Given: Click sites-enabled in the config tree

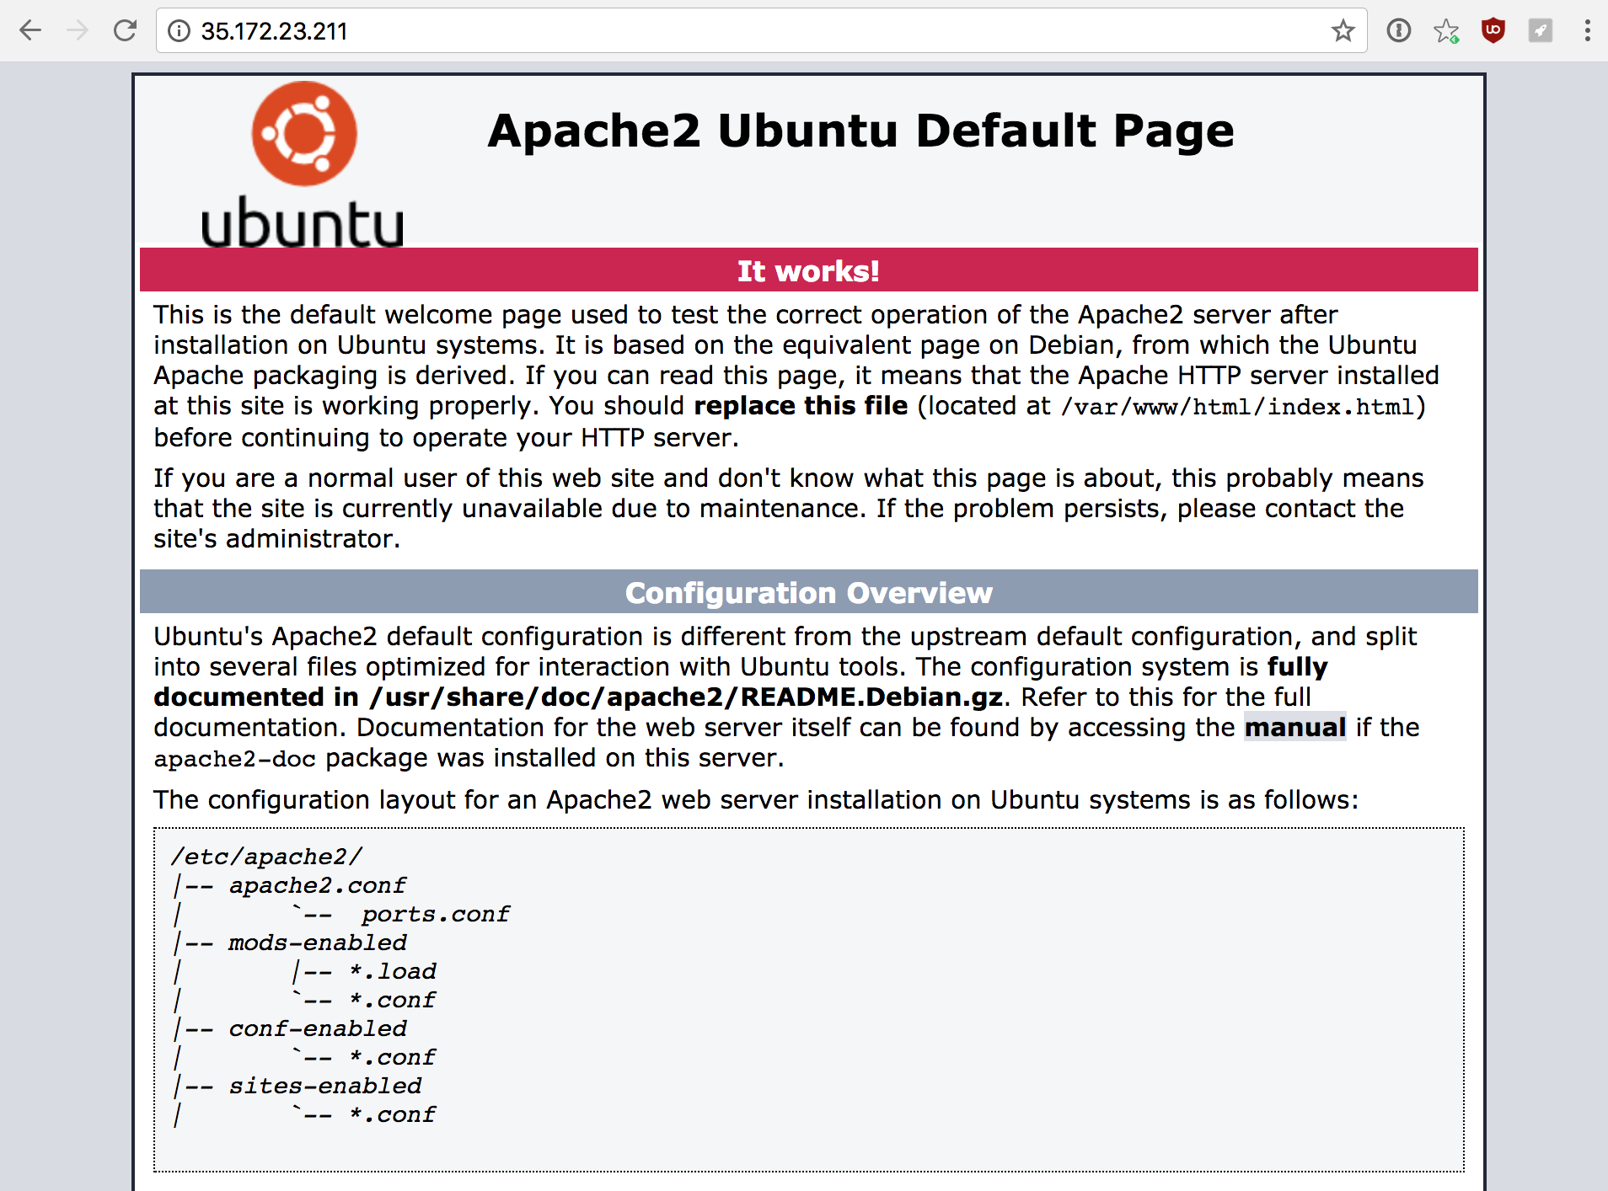Looking at the screenshot, I should click(x=324, y=1086).
